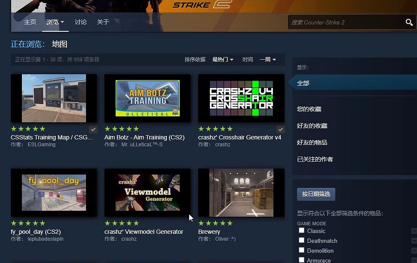Enable the Classic game mode filter

tap(302, 231)
